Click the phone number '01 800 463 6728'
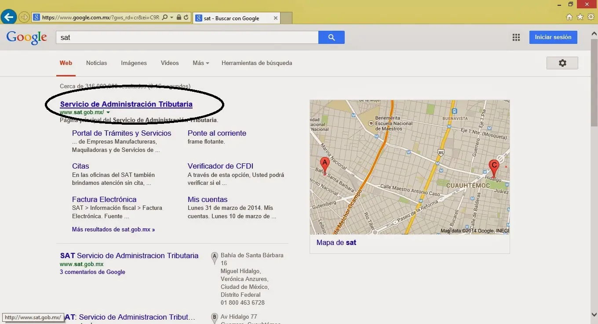The height and width of the screenshot is (324, 598). tap(243, 302)
